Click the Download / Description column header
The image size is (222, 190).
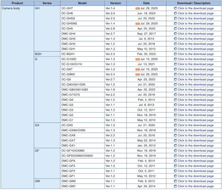pos(194,3)
